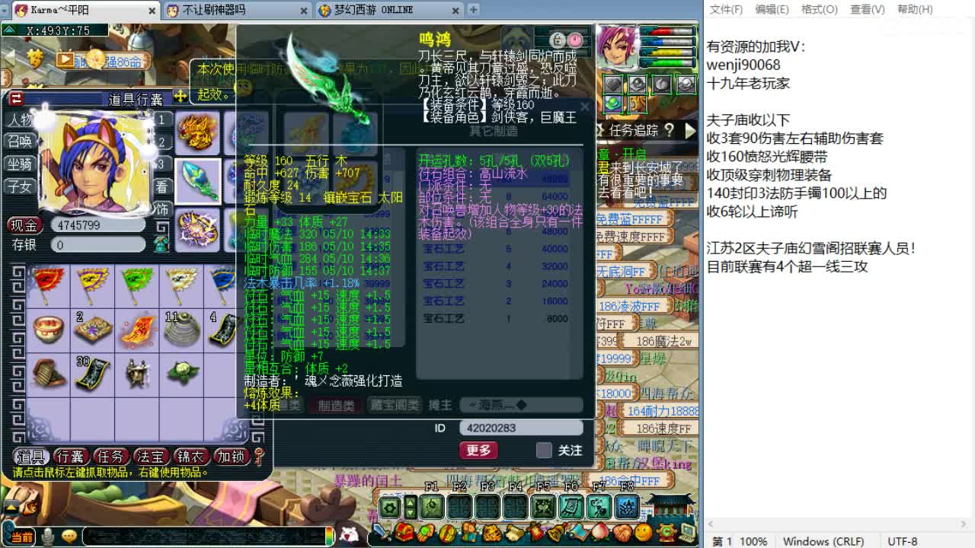Open the 子女 children tab

coord(19,186)
